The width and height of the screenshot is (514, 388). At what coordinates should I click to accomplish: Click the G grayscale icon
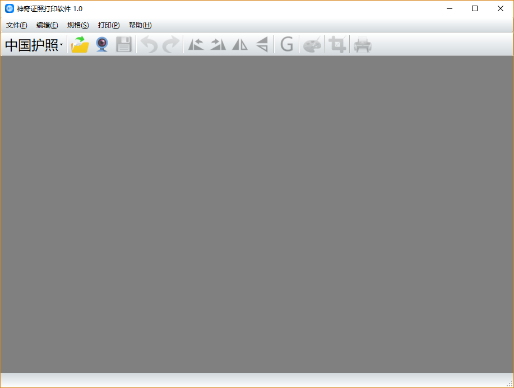pos(287,44)
